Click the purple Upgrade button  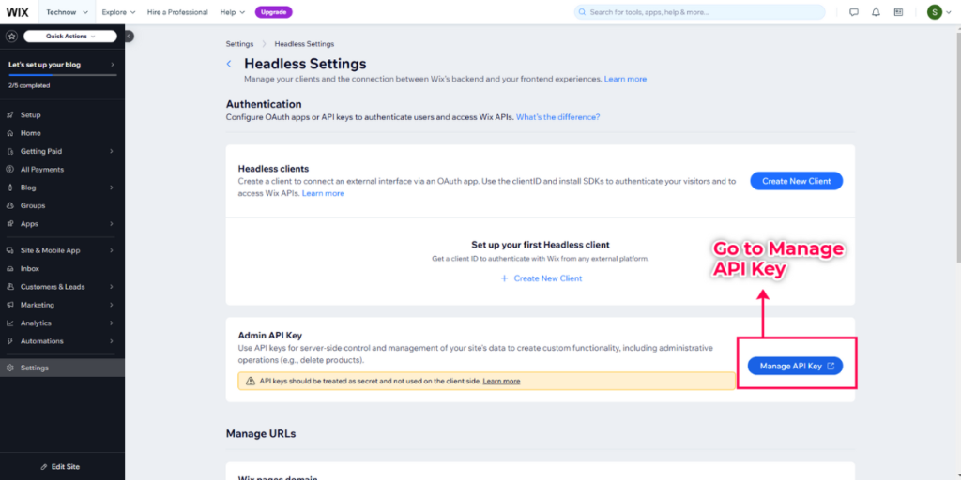[273, 12]
